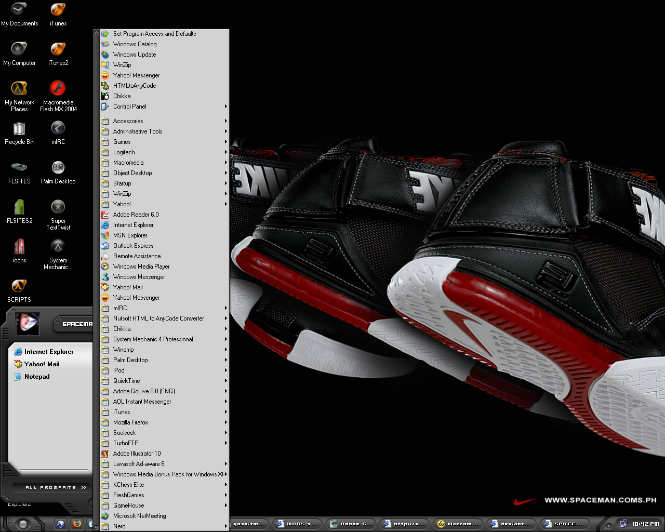Click the 10:42 PM system clock

coord(646,524)
